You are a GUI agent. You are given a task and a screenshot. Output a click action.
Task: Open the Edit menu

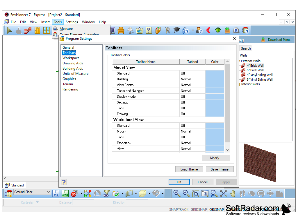(23, 22)
